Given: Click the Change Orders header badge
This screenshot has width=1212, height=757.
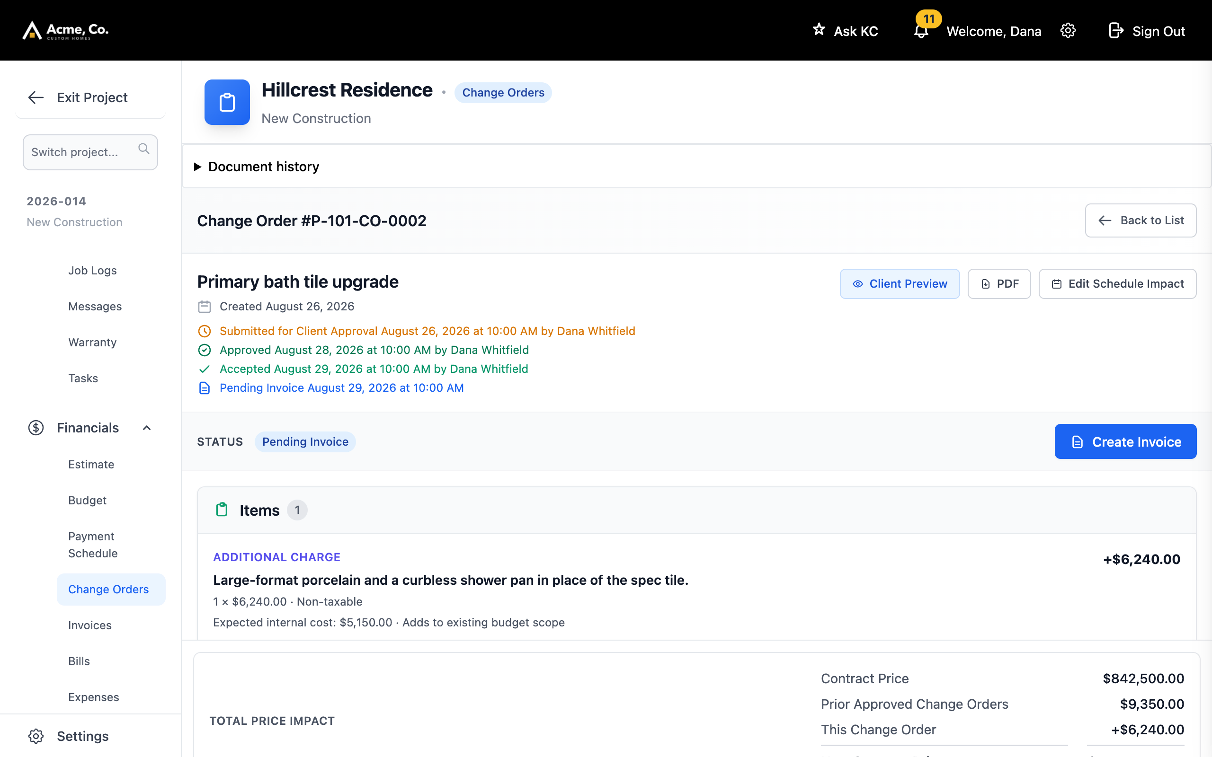Looking at the screenshot, I should point(503,93).
